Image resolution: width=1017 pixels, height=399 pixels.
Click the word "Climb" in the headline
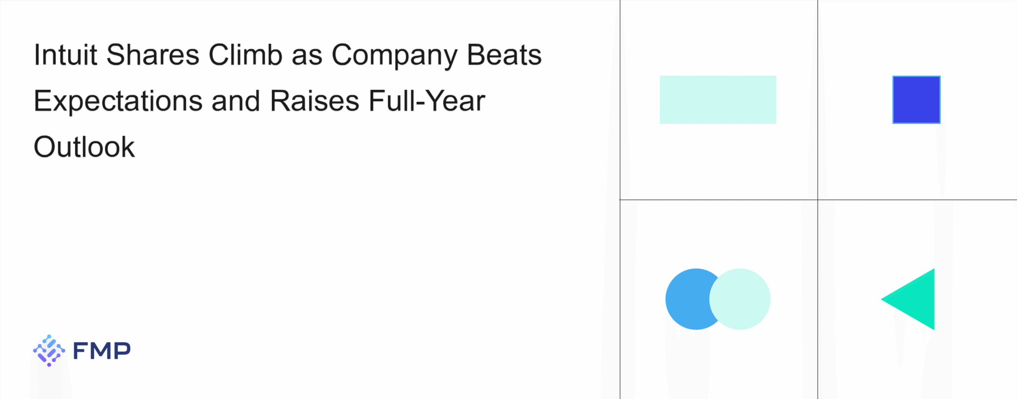tap(245, 55)
